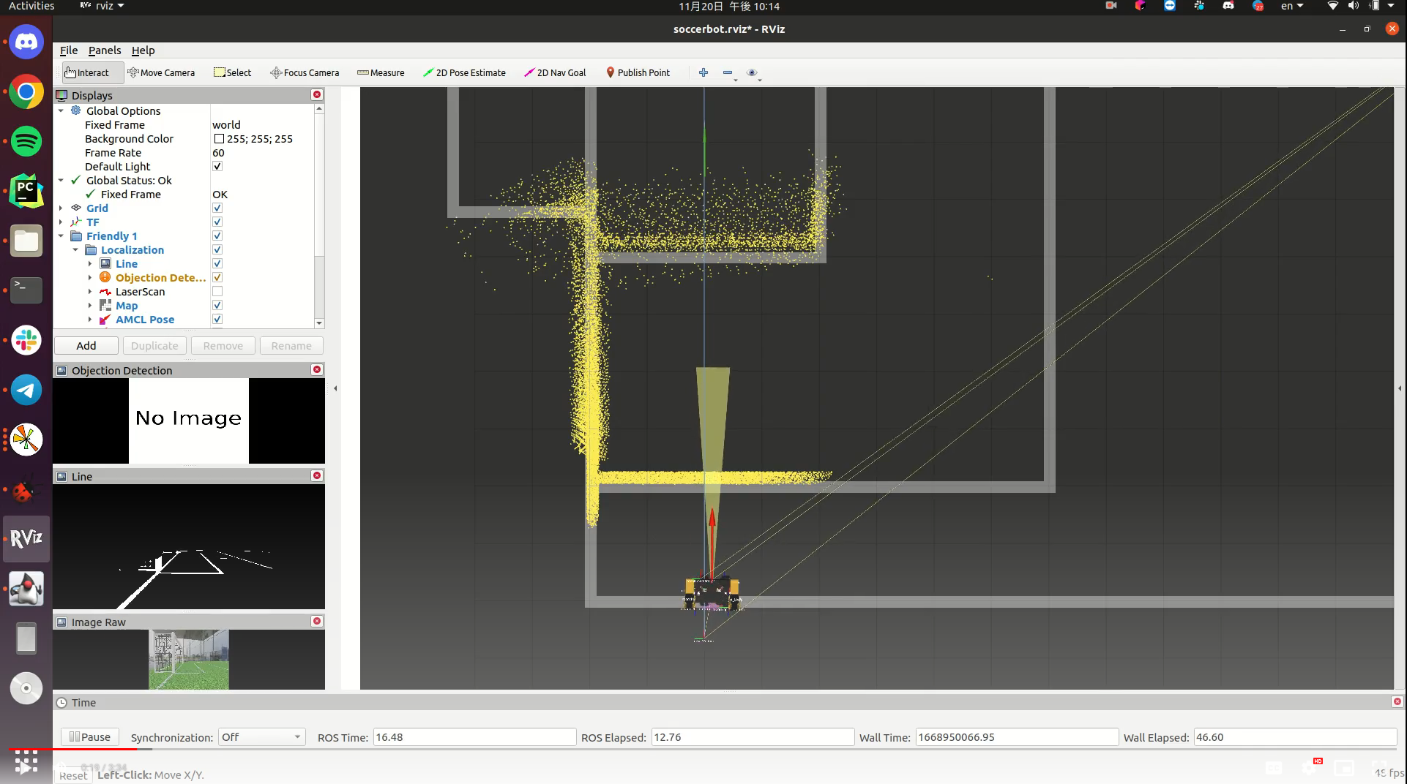Open the Synchronization dropdown
The image size is (1407, 784).
coord(261,737)
